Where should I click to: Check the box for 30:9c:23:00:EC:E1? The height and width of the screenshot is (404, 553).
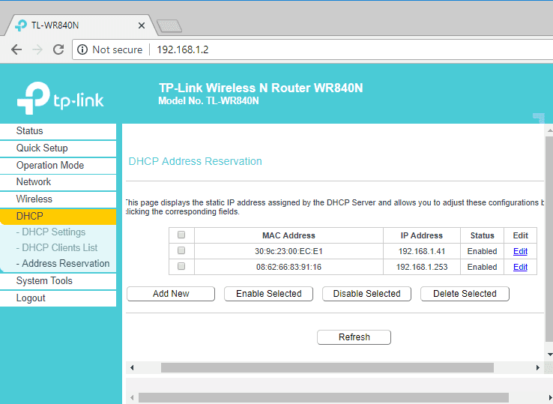point(181,250)
